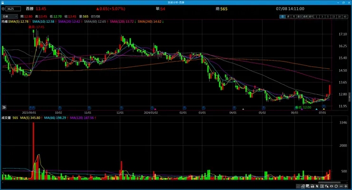Switch to the weekly (週) timeframe tab
Image resolution: width=352 pixels, height=190 pixels.
tap(288, 17)
